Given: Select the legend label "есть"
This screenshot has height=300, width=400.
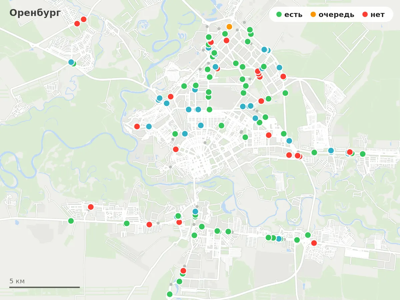Looking at the screenshot, I should coord(293,15).
